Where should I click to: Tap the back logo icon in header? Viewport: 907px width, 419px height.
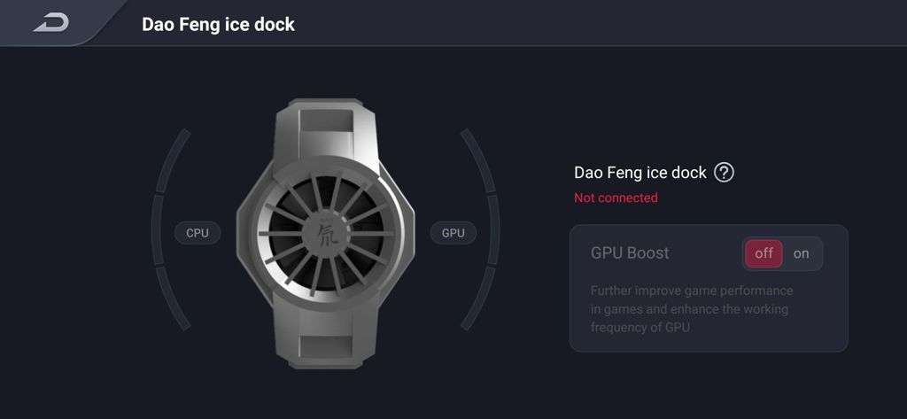point(50,23)
